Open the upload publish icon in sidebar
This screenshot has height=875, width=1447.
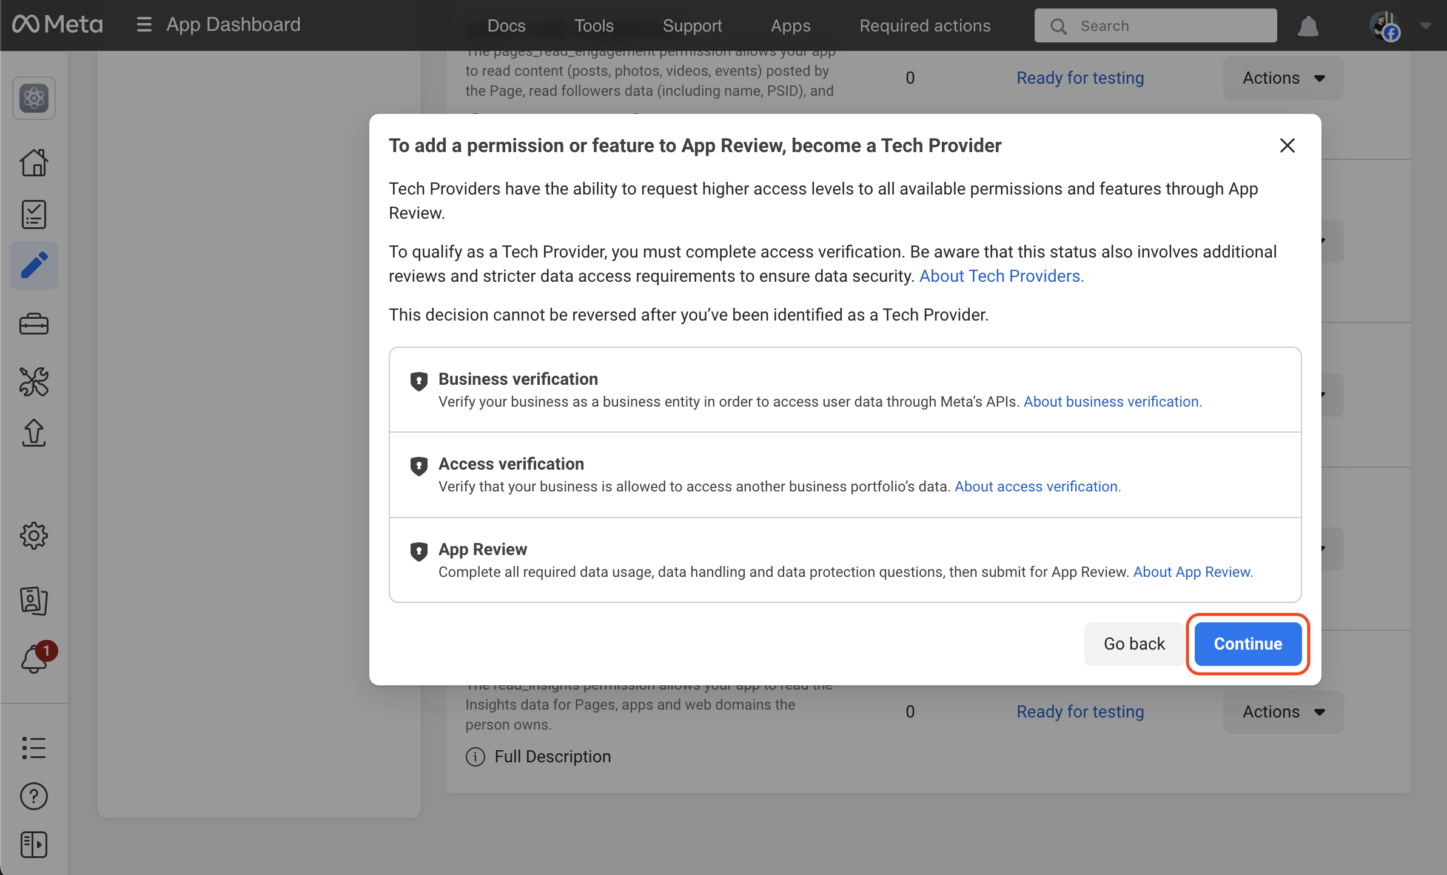click(x=34, y=433)
